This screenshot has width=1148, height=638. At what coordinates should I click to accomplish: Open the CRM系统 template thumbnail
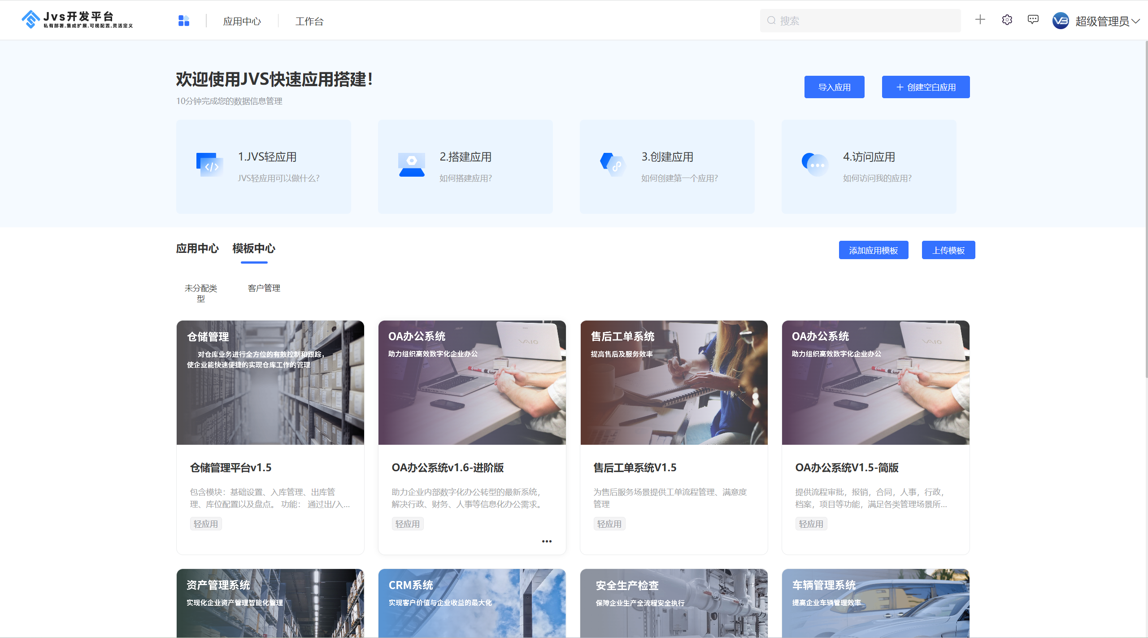(472, 603)
